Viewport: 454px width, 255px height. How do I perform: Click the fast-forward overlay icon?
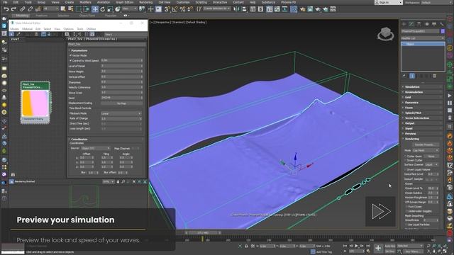tap(380, 211)
